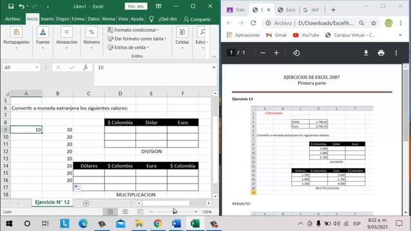The height and width of the screenshot is (231, 411).
Task: Reload the page in Chrome
Action: pos(253,23)
